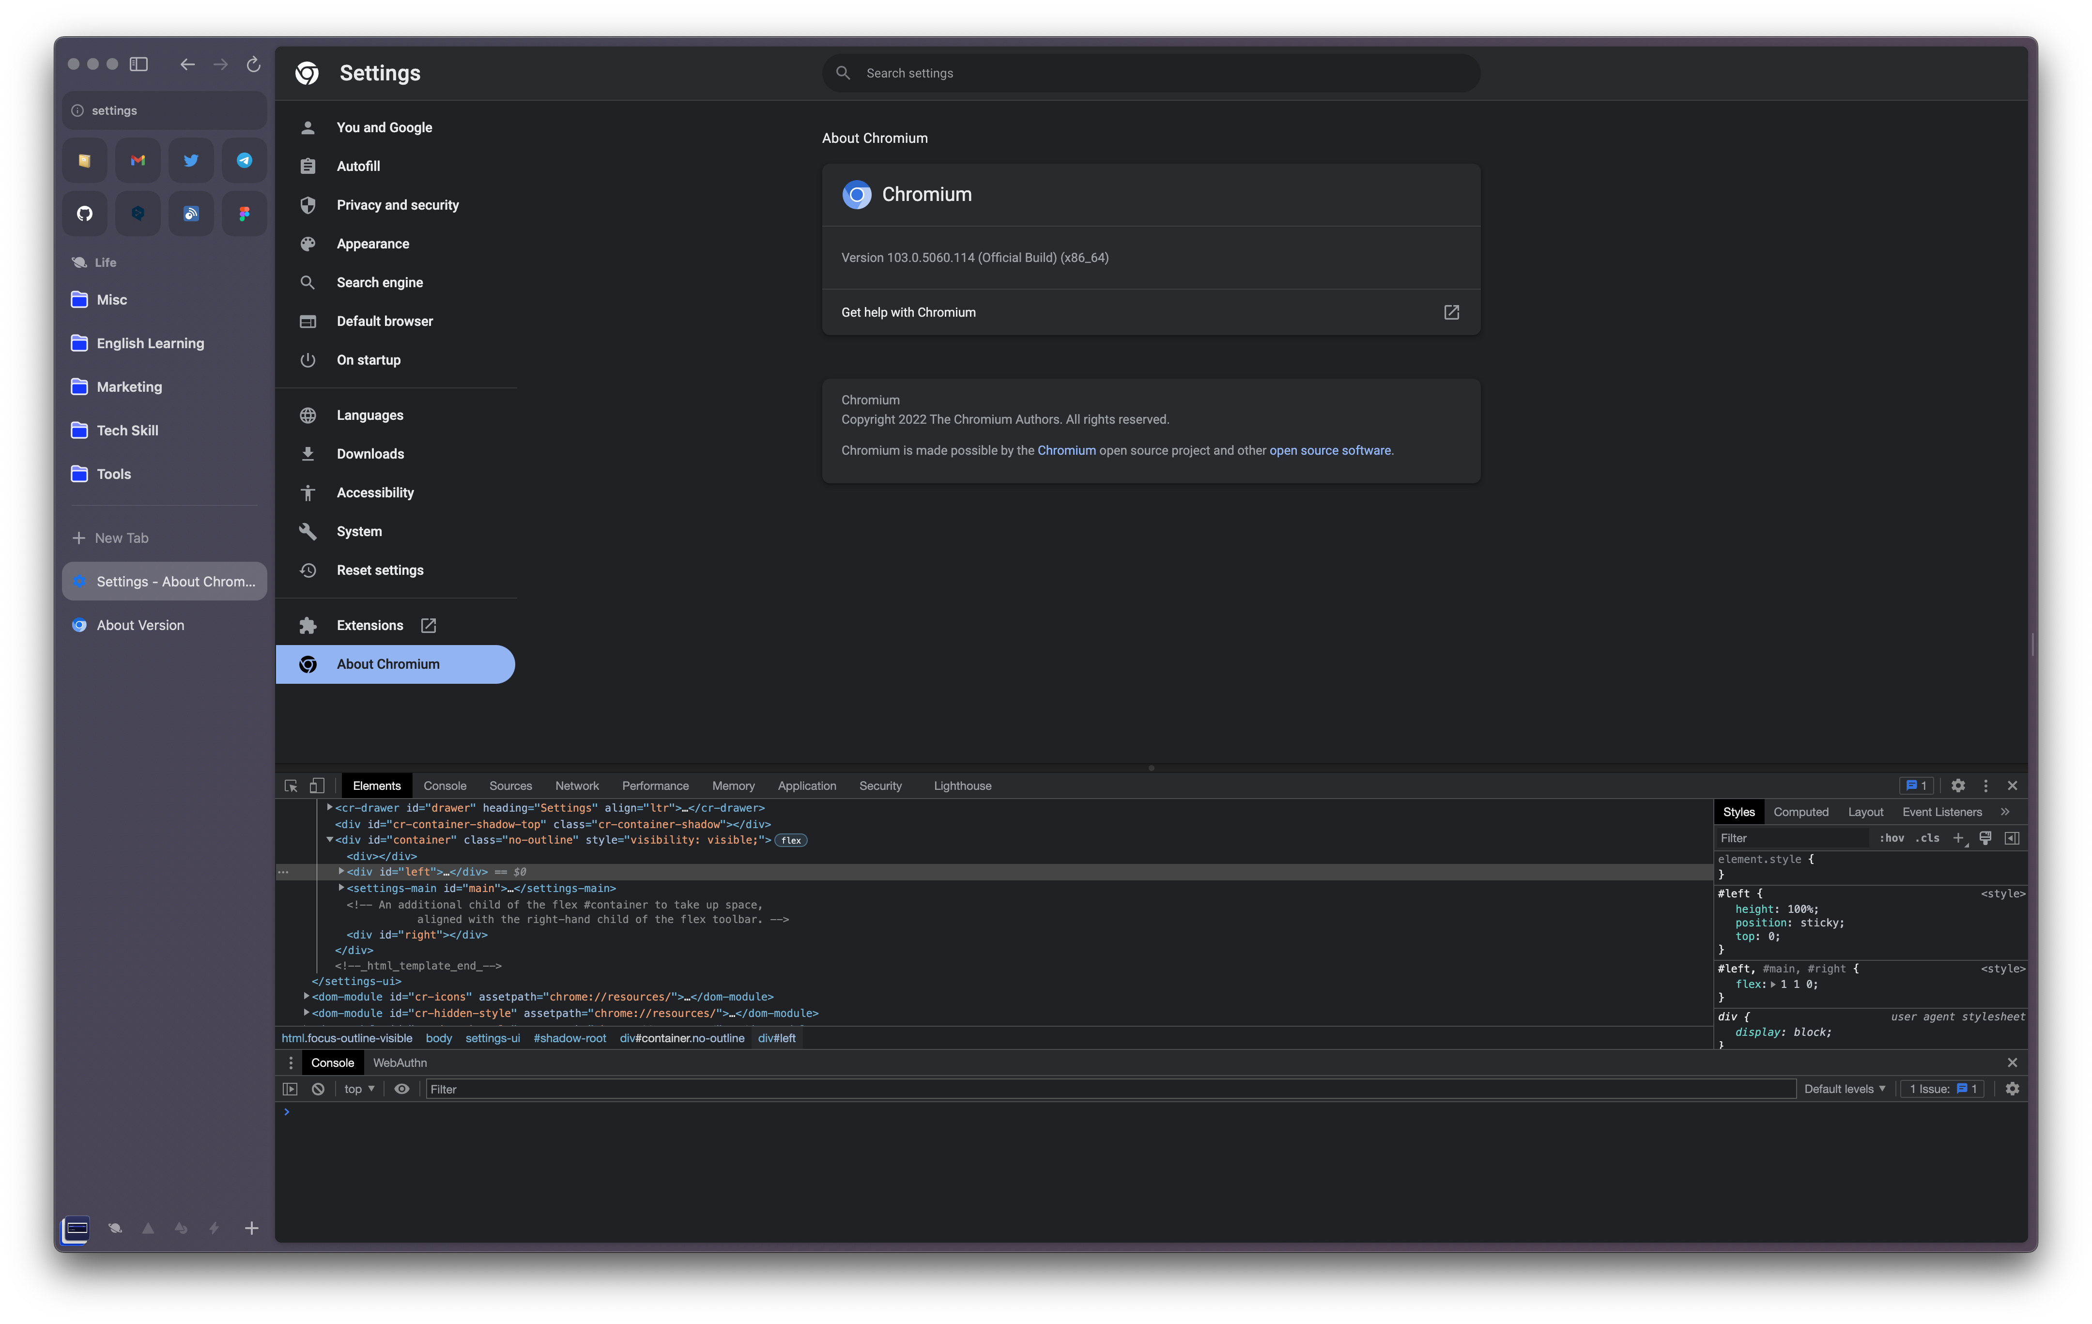The height and width of the screenshot is (1324, 2092).
Task: Expand the cr-drawer element node
Action: [330, 808]
